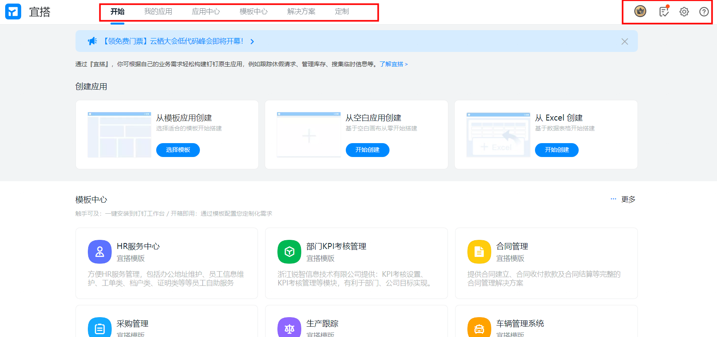The image size is (717, 337).
Task: Expand the announcement banner arrow
Action: (x=252, y=42)
